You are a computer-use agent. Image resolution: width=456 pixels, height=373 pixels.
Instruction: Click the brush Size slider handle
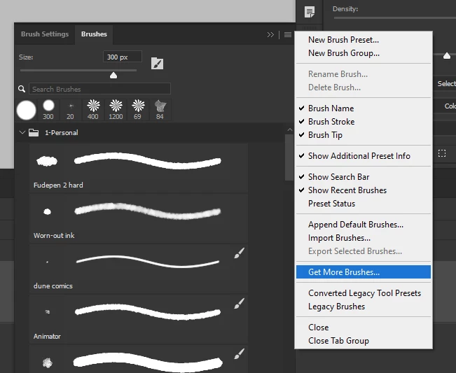click(113, 76)
